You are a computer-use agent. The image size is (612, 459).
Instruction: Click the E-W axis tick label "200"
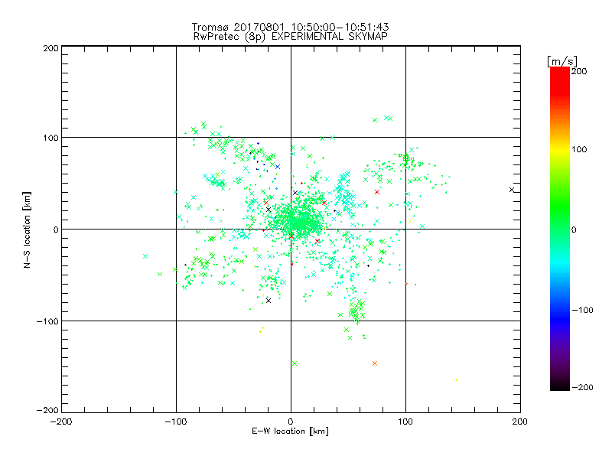(x=520, y=422)
